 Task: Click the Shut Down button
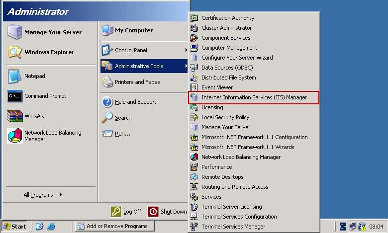(x=168, y=212)
